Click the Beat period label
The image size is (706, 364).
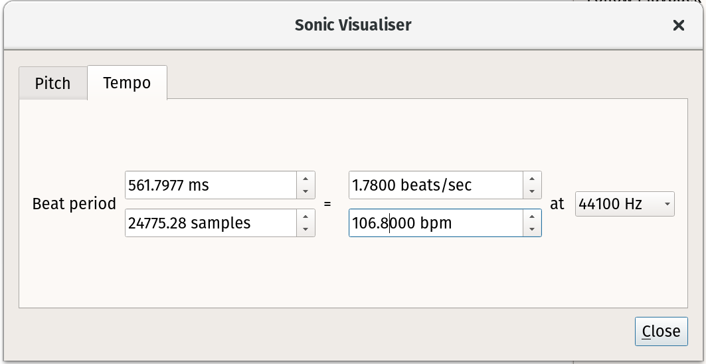[x=74, y=204]
